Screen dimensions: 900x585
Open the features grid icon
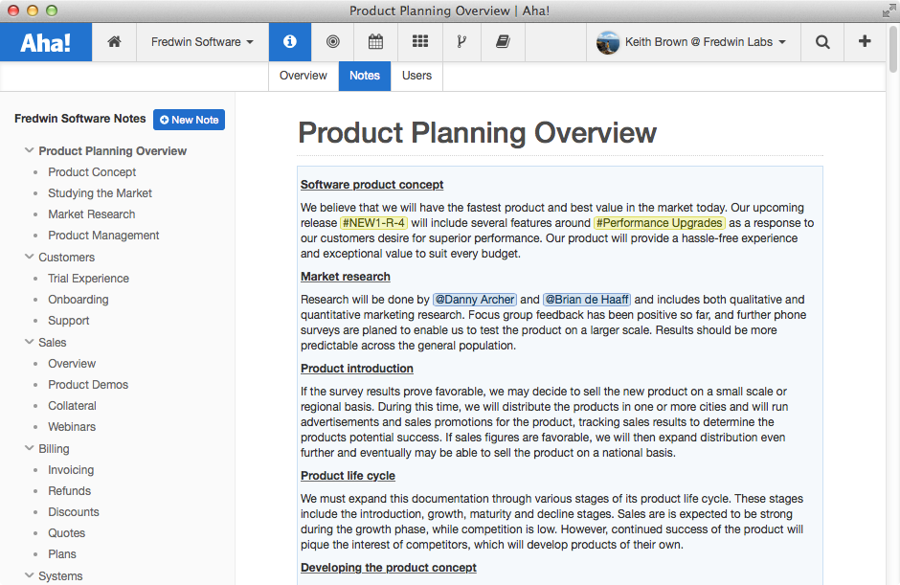[x=420, y=41]
